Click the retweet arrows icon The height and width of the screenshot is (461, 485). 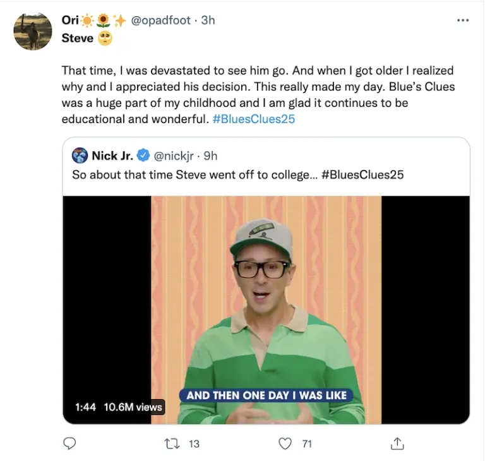(x=171, y=443)
